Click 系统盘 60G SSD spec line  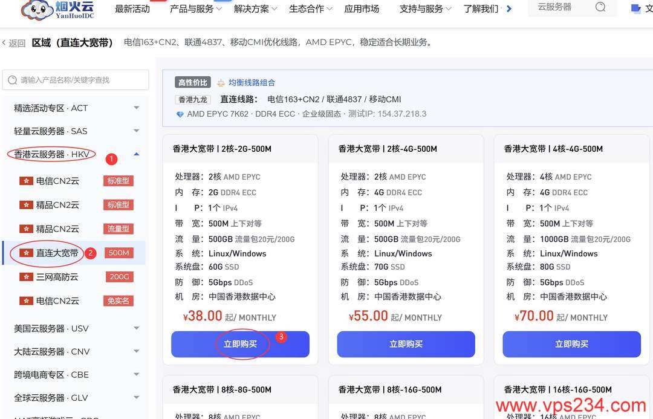(x=207, y=267)
